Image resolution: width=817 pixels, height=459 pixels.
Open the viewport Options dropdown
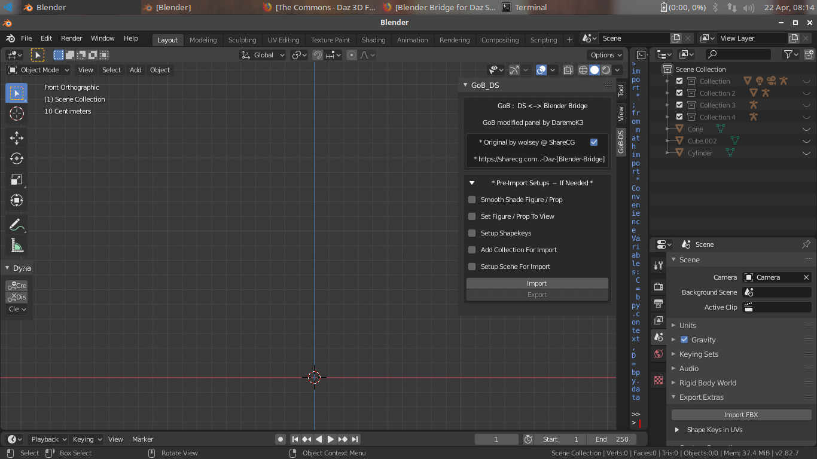(606, 55)
